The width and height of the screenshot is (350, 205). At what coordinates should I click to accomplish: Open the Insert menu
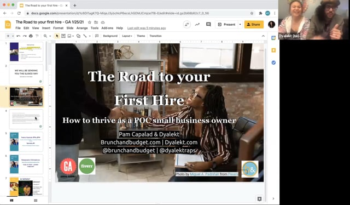pyautogui.click(x=46, y=28)
